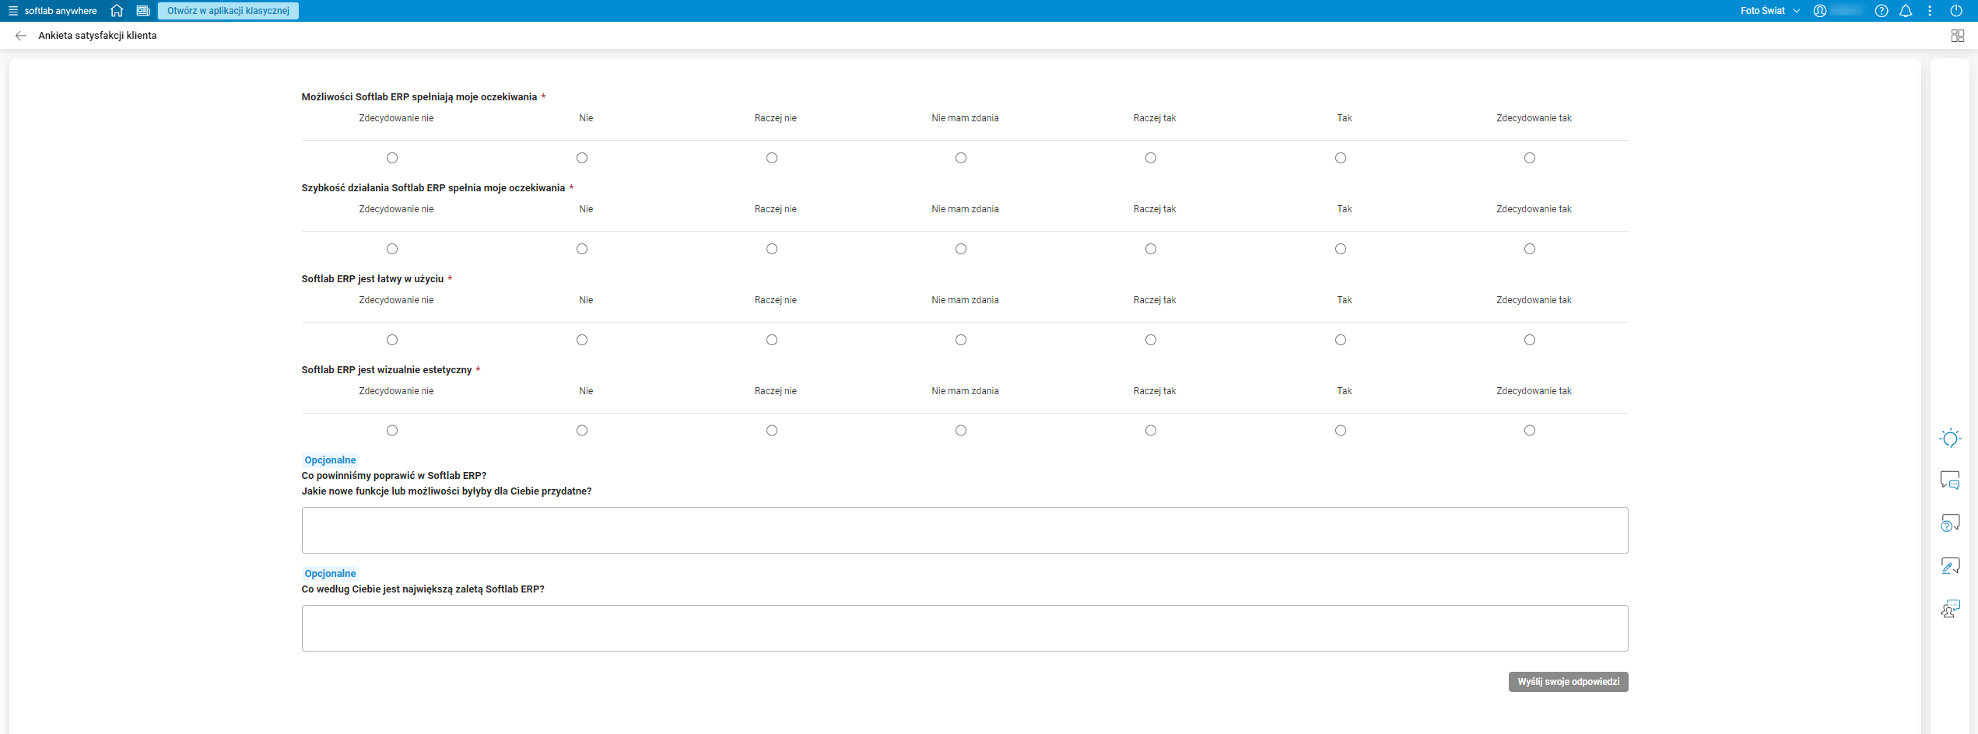Focus the 'największą zaletą Softlab ERP' text field
Screen dimensions: 1978x734
click(x=965, y=628)
